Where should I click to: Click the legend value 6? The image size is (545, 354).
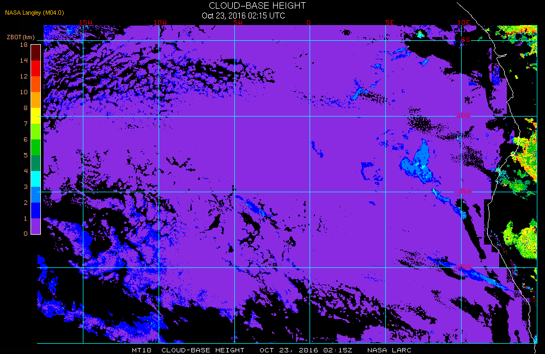(x=26, y=139)
